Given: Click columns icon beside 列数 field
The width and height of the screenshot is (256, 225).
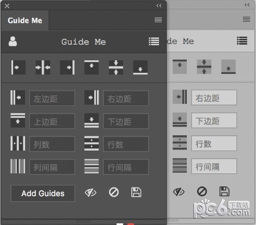Looking at the screenshot, I should click(18, 143).
